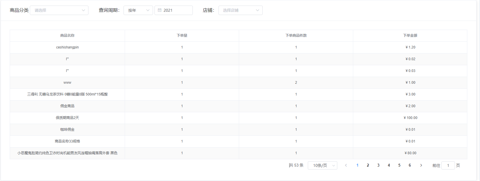The image size is (480, 181).
Task: Navigate to pagination page 6
Action: click(410, 165)
